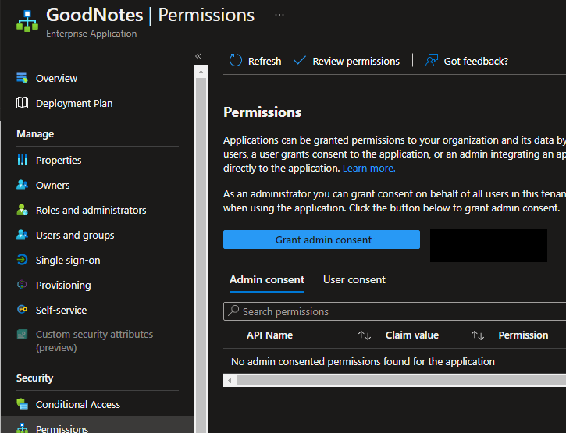Click the Overview grid icon
Image resolution: width=566 pixels, height=433 pixels.
pyautogui.click(x=22, y=77)
